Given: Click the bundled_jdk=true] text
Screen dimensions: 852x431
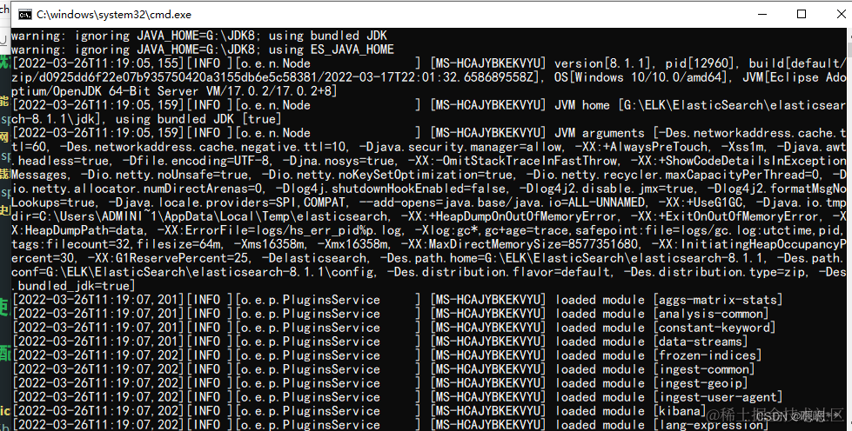Looking at the screenshot, I should [x=77, y=286].
